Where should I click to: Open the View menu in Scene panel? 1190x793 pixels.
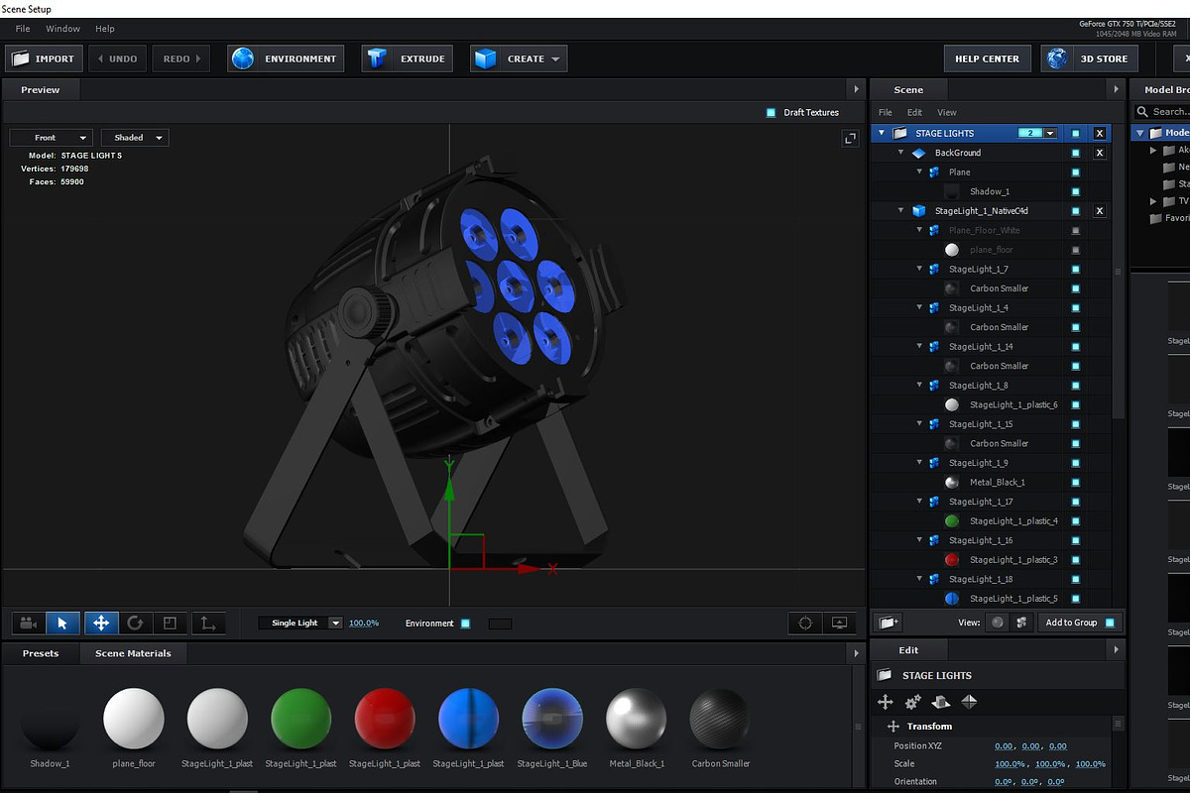point(947,113)
